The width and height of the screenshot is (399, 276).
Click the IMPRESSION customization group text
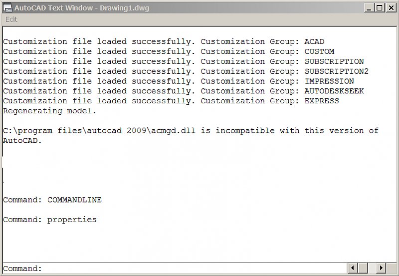click(329, 81)
